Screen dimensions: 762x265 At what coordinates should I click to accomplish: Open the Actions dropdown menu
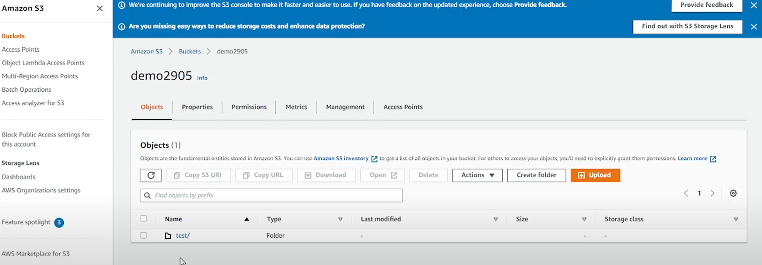(477, 175)
